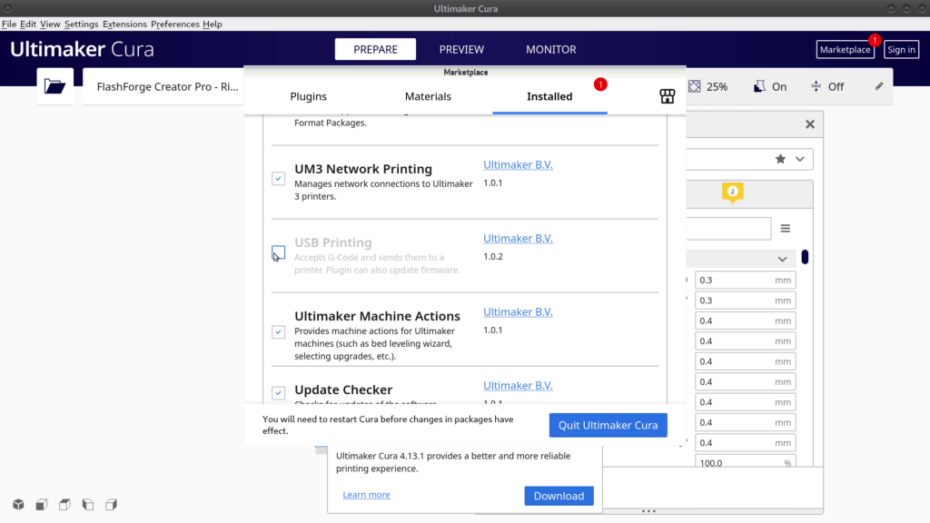The width and height of the screenshot is (930, 523).
Task: Click the Download button for Cura 4.13.1
Action: pyautogui.click(x=559, y=496)
